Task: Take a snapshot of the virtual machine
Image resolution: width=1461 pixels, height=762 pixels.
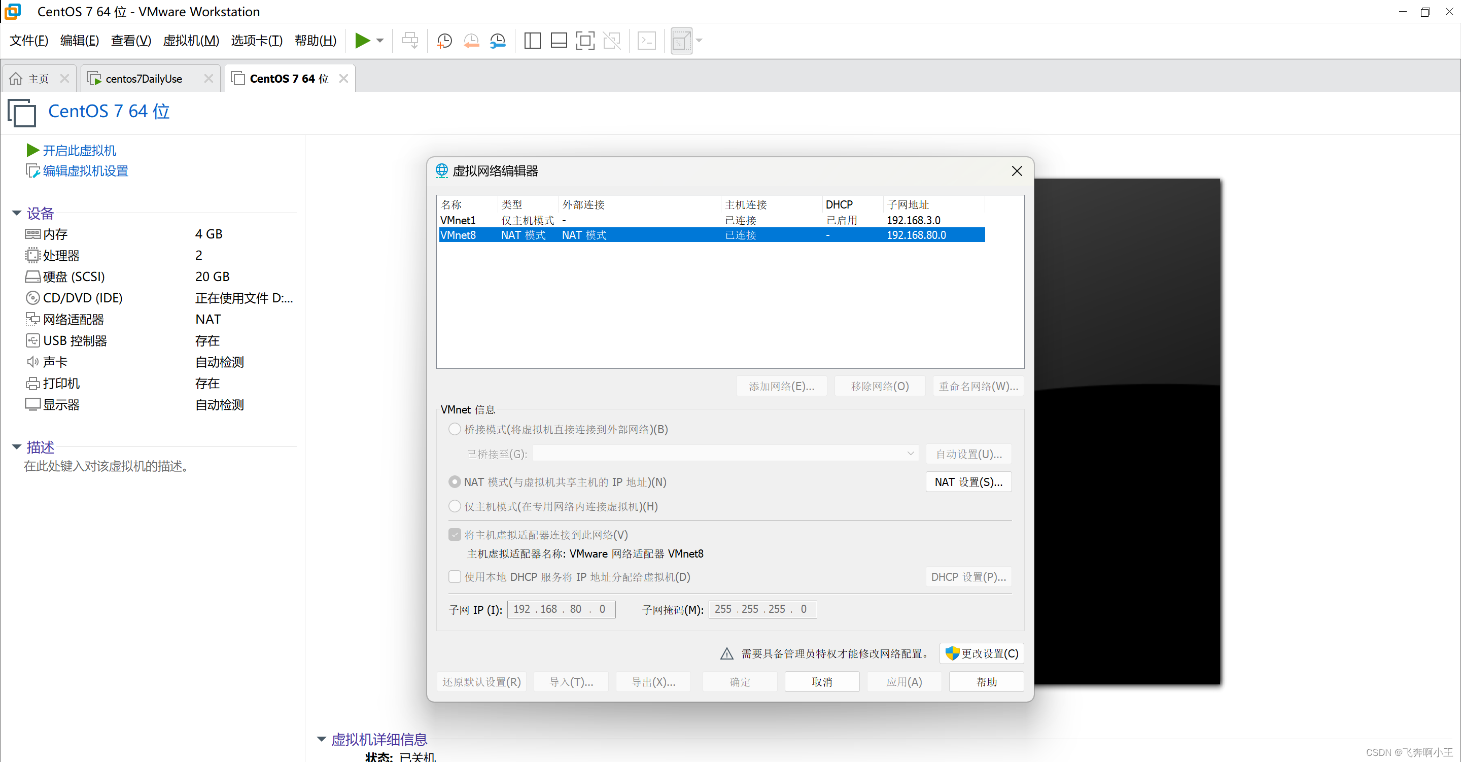Action: (x=443, y=40)
